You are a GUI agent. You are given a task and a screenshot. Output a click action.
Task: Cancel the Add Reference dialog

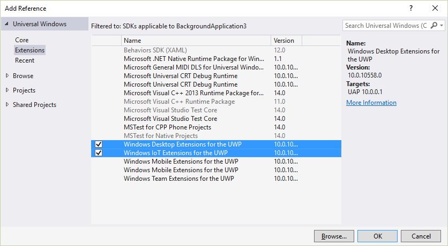point(421,236)
